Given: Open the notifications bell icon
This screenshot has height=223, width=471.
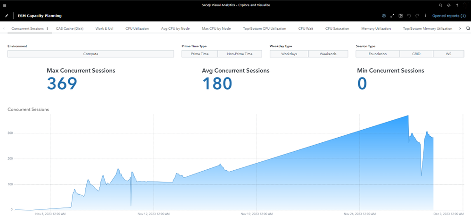Looking at the screenshot, I should click(449, 5).
